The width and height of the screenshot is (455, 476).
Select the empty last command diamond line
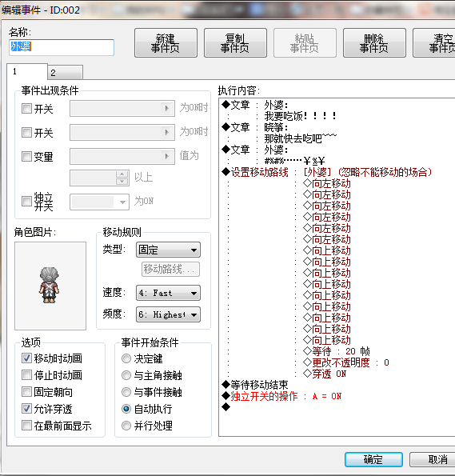[226, 406]
